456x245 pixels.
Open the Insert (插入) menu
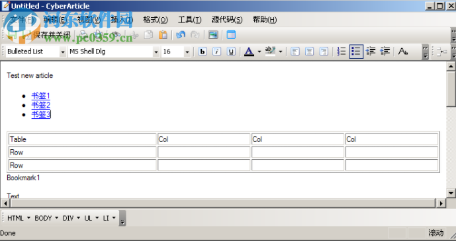[x=122, y=20]
